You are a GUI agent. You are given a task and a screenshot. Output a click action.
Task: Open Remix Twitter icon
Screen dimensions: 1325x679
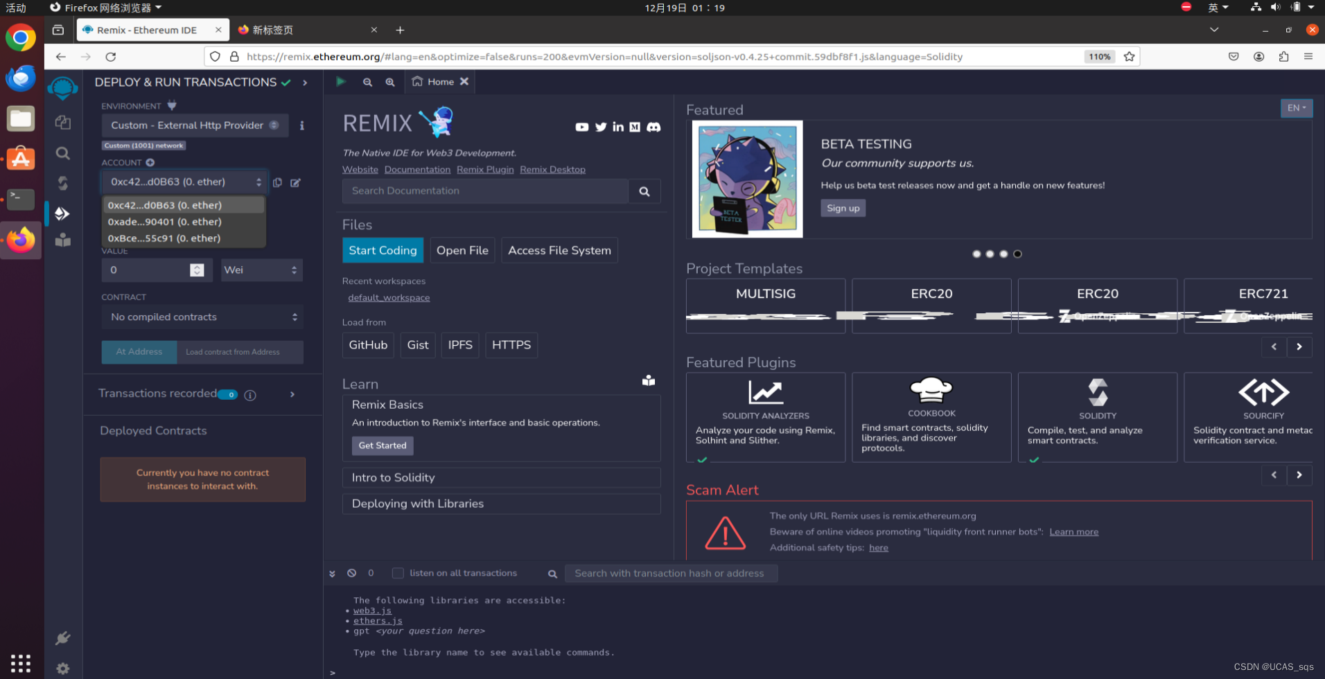pyautogui.click(x=601, y=127)
